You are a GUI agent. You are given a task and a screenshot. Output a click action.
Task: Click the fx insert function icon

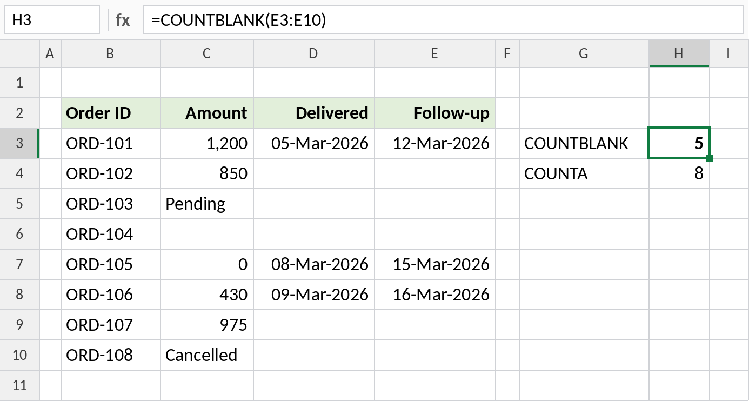coord(123,20)
